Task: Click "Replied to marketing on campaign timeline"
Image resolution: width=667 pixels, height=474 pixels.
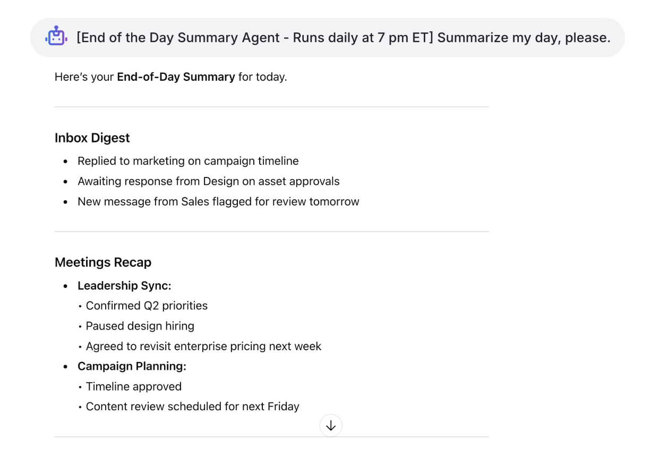Action: pos(188,161)
